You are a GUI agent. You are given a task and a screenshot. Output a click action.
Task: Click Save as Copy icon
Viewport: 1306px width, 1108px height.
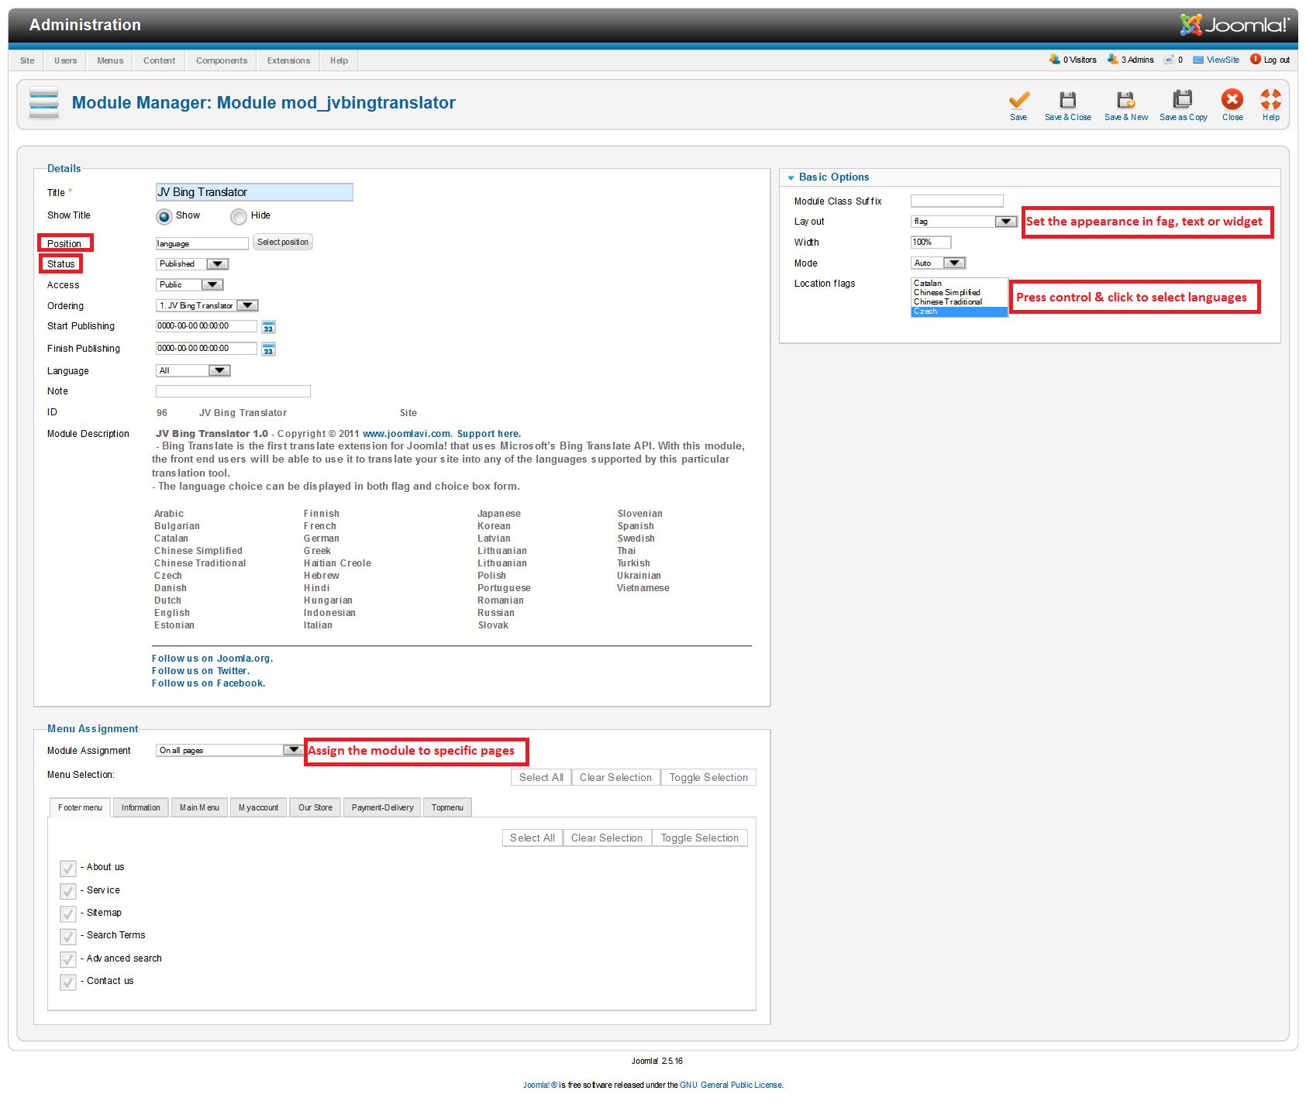point(1183,99)
